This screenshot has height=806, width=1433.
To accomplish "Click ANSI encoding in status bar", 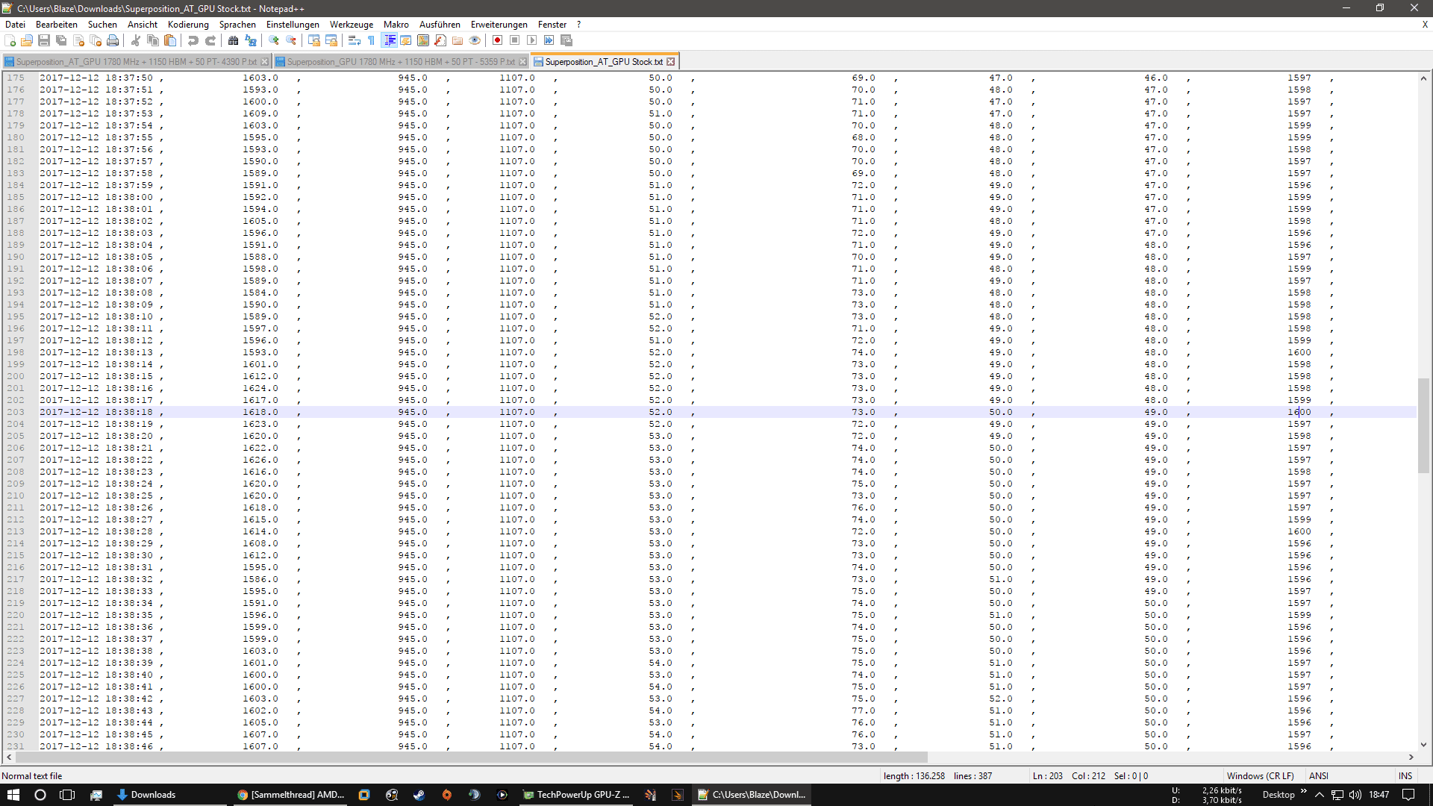I will (x=1319, y=776).
